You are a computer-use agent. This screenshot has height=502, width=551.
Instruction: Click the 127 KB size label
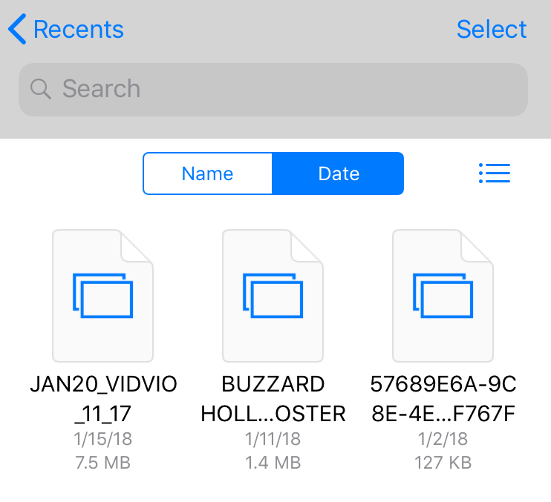click(443, 463)
